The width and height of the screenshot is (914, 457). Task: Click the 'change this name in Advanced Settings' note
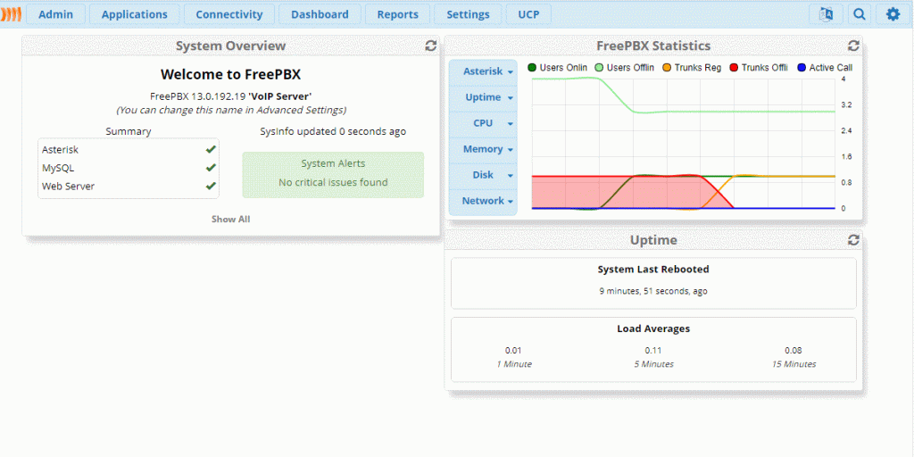(231, 110)
